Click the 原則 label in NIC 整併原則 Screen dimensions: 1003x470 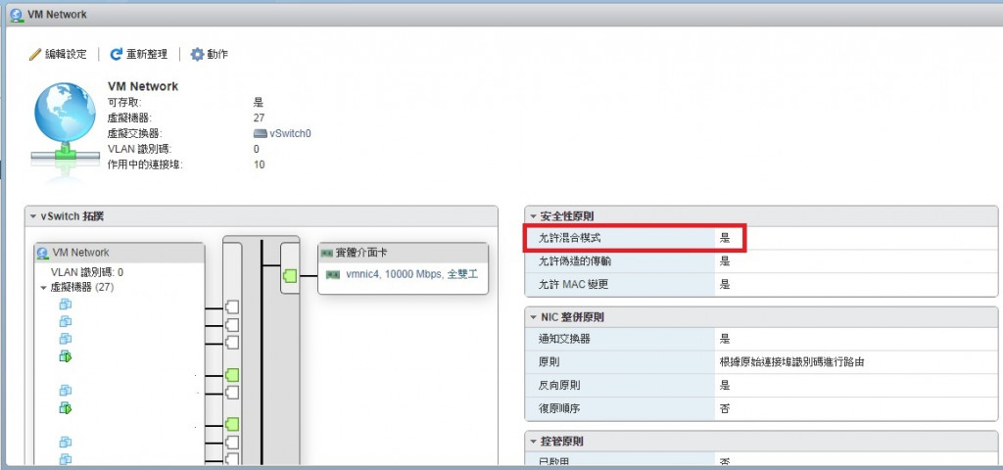coord(549,362)
